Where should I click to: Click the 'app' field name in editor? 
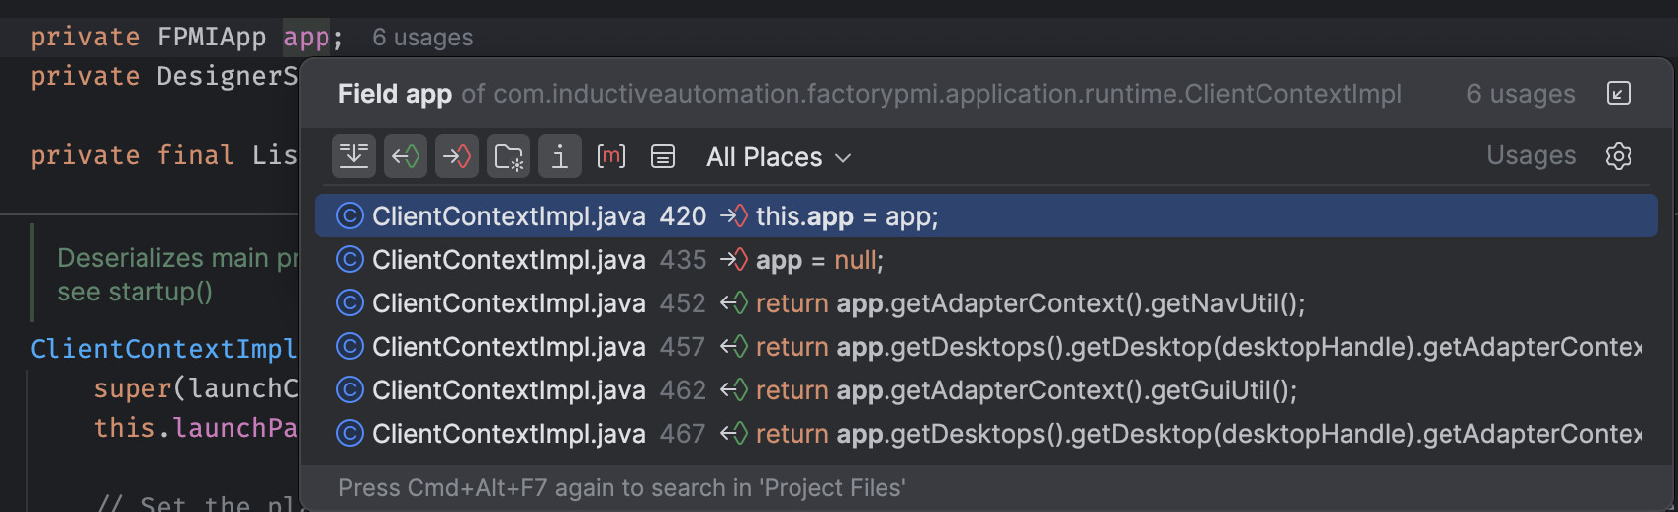(x=306, y=38)
